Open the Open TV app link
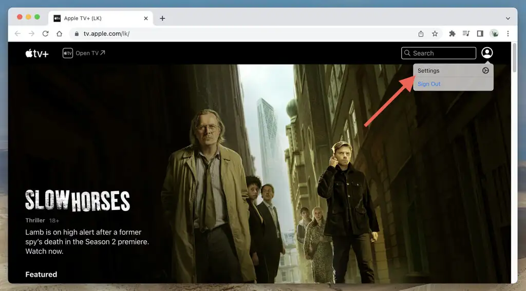This screenshot has height=291, width=526. 84,53
